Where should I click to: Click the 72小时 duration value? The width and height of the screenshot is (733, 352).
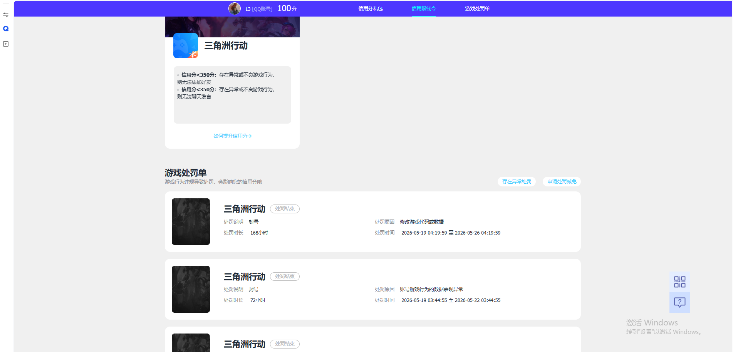click(258, 300)
